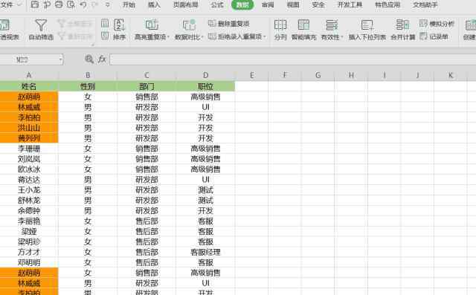
Task: Select column B header
Action: pos(88,75)
